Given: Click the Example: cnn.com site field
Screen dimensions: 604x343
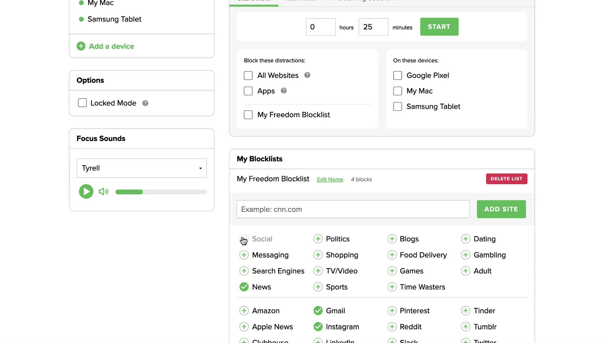Looking at the screenshot, I should pyautogui.click(x=353, y=209).
